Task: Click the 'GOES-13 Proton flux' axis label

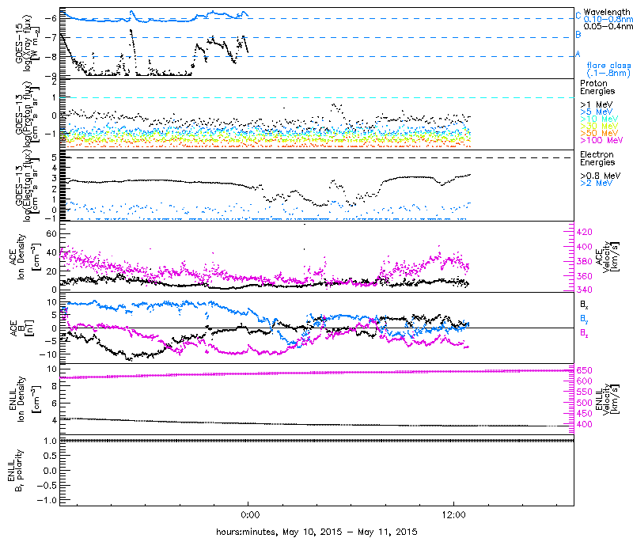Action: (28, 114)
